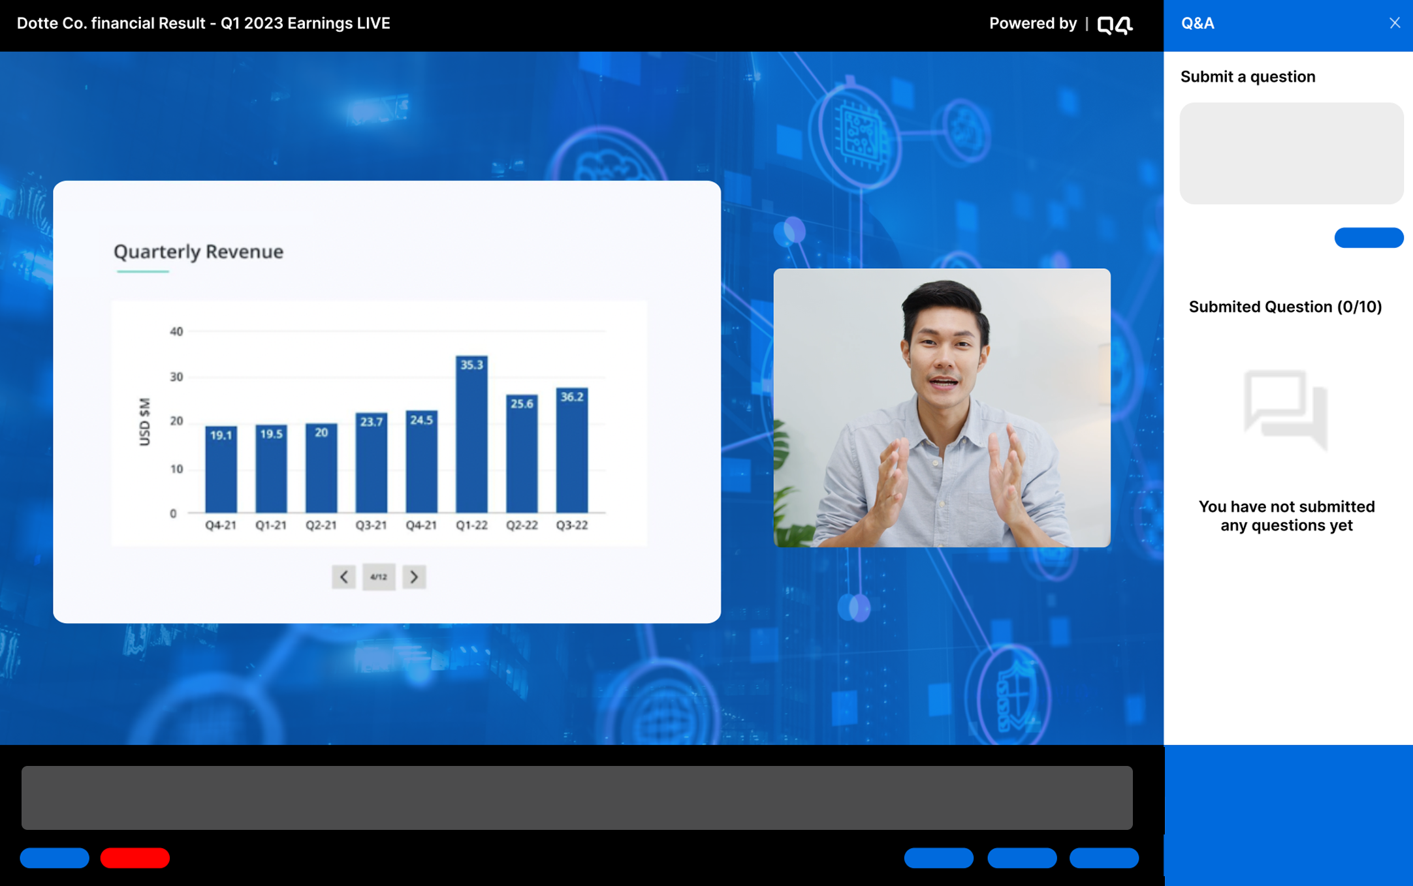Close the Q&A panel with the X
The height and width of the screenshot is (886, 1413).
click(1394, 23)
